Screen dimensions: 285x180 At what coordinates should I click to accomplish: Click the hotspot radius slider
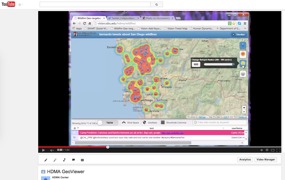click(219, 64)
